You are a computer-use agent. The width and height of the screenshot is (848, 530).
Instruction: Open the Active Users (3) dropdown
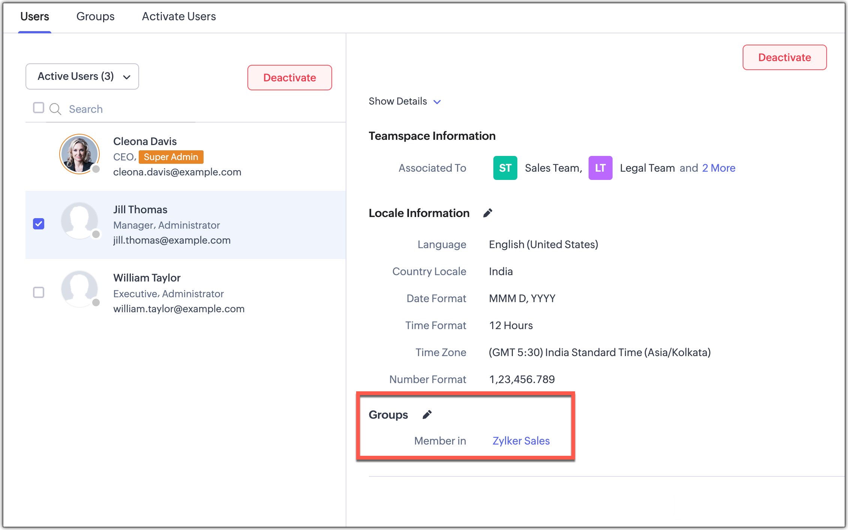tap(82, 76)
